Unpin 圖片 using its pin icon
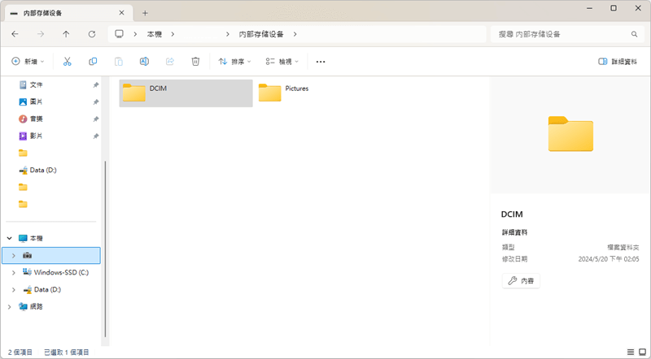Image resolution: width=651 pixels, height=359 pixels. click(95, 102)
